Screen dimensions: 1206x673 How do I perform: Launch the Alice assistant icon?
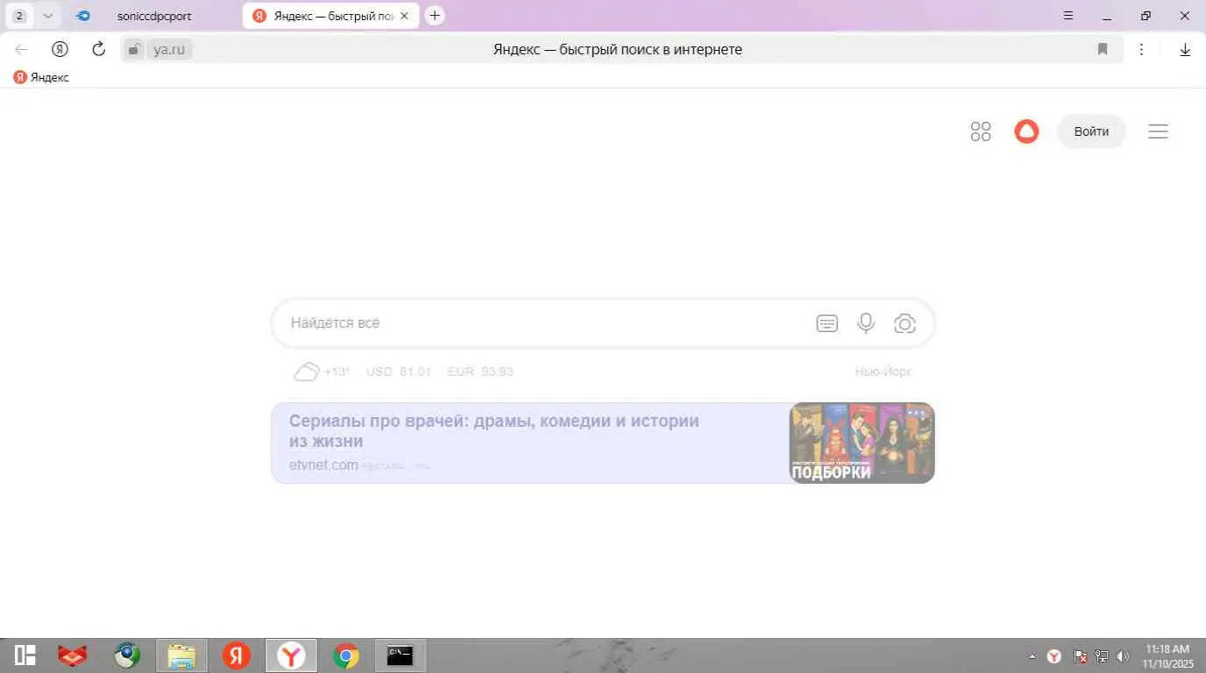pos(1026,131)
